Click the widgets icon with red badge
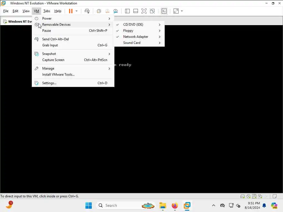 pos(9,205)
